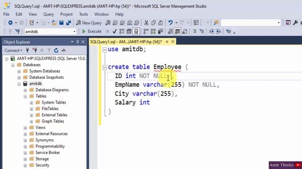The image size is (302, 169).
Task: Click the Find in Files icon
Action: (x=216, y=23)
